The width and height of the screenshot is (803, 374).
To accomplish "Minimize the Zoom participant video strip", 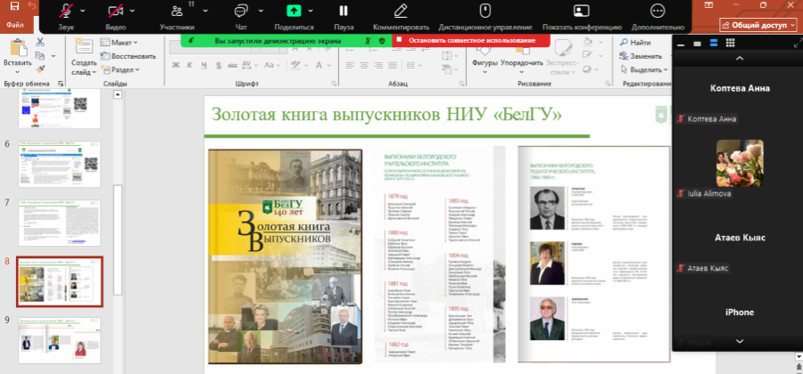I will 681,45.
